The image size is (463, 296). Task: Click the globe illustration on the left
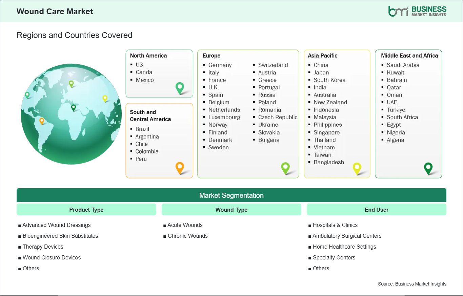pos(71,114)
